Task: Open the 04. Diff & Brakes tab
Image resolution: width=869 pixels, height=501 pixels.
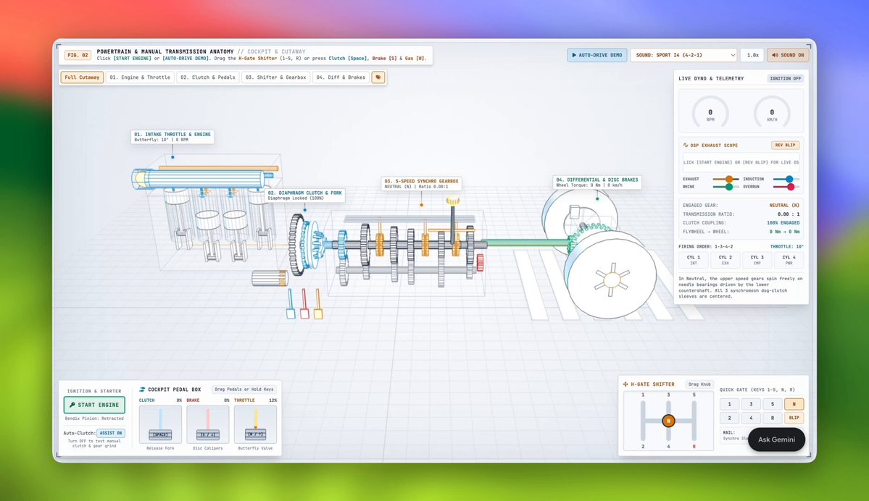Action: [341, 77]
